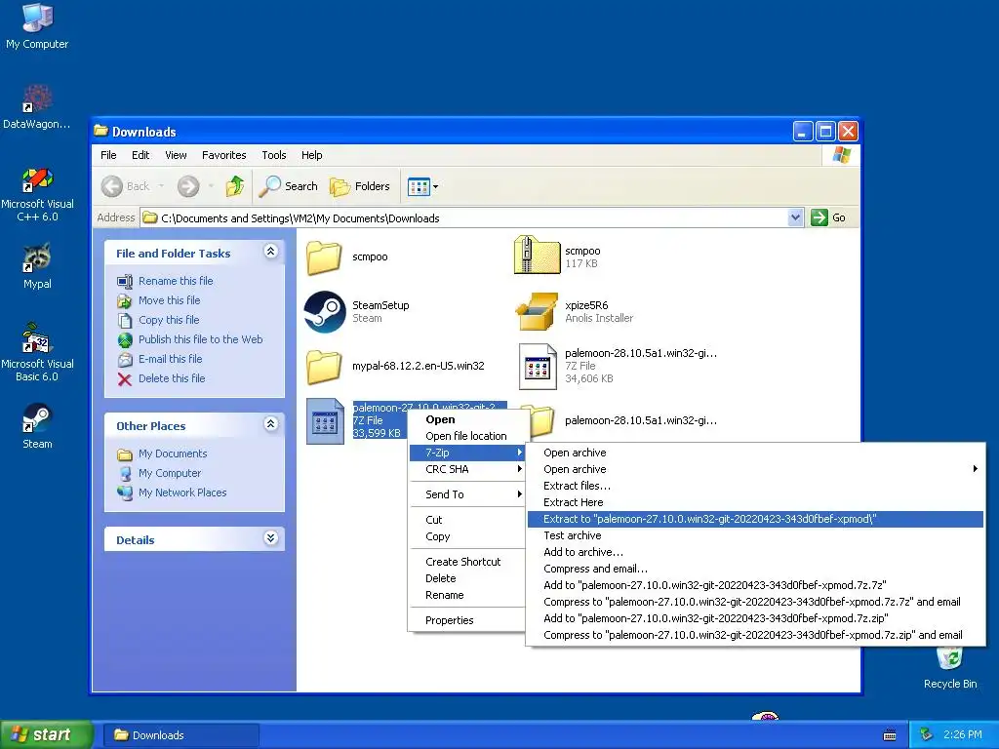Open Steam desktop shortcut
The image size is (999, 749).
(37, 425)
